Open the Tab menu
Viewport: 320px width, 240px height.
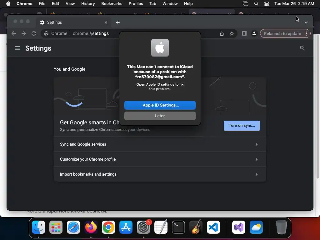click(152, 4)
